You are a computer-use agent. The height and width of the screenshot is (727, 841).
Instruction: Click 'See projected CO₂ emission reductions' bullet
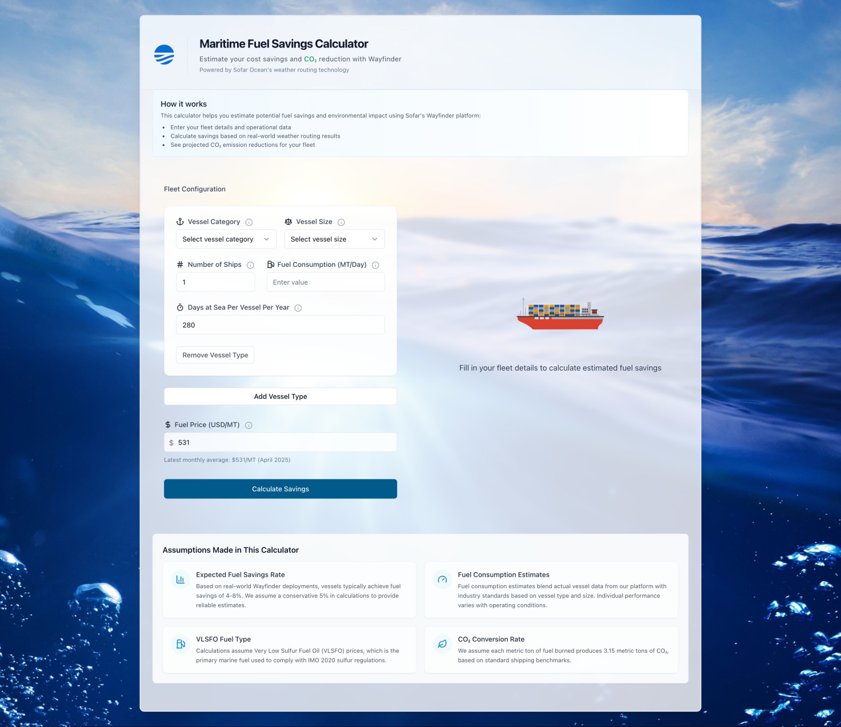tap(243, 145)
